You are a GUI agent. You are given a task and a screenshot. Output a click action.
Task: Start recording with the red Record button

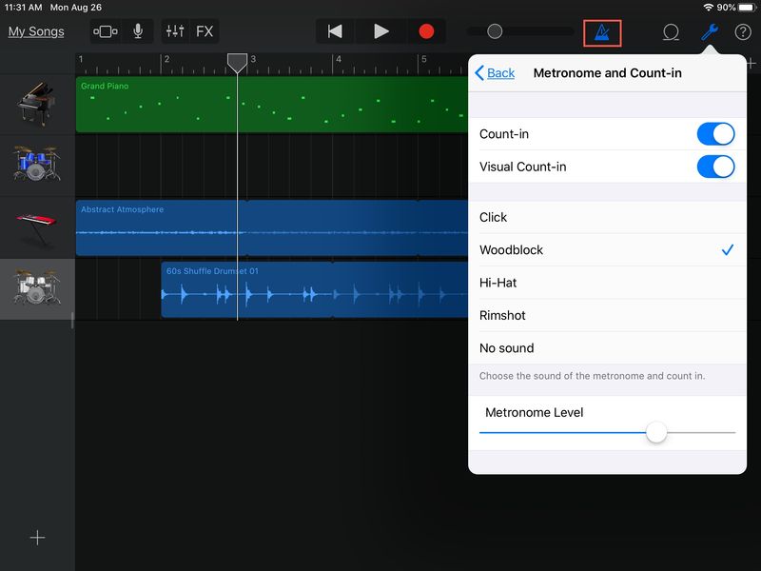(426, 31)
